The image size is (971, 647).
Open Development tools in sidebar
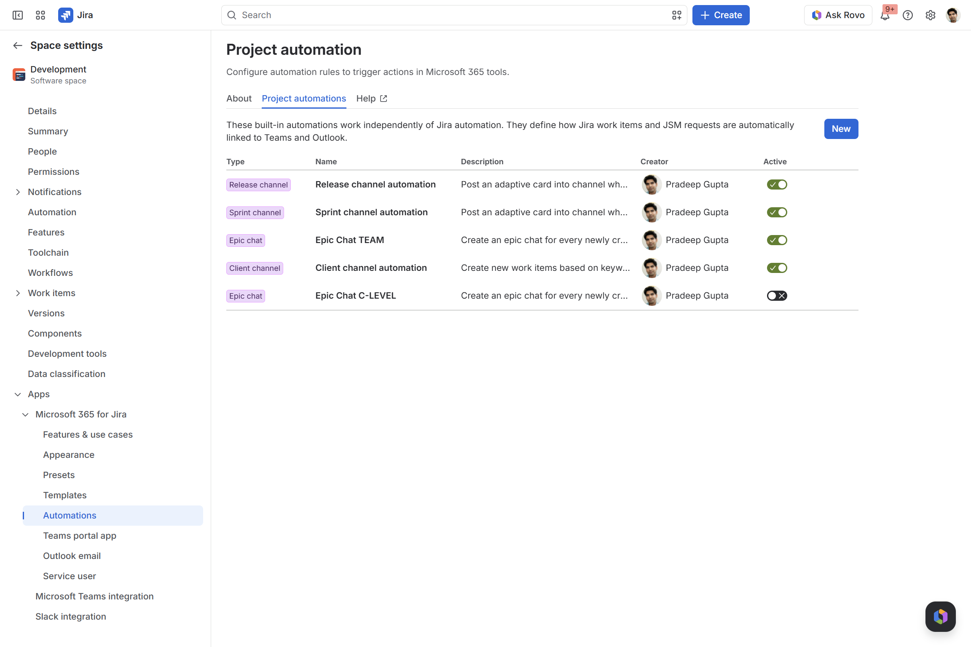click(x=67, y=354)
